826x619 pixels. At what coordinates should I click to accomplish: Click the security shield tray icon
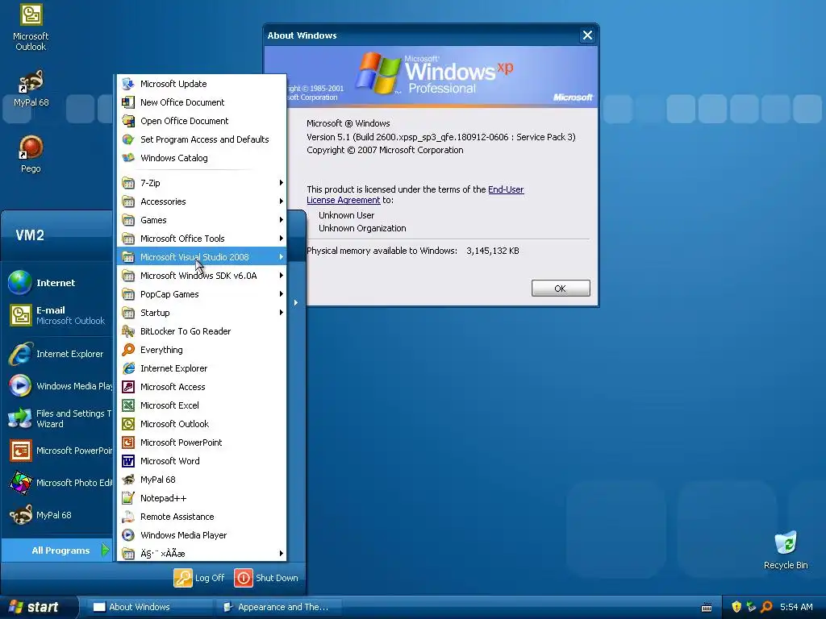coord(736,607)
